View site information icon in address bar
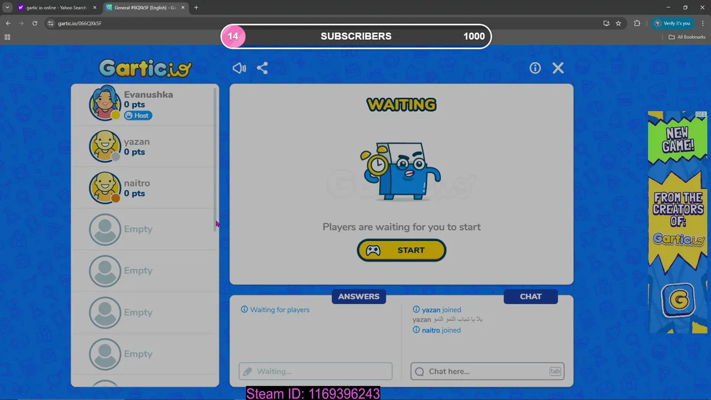 tap(51, 23)
